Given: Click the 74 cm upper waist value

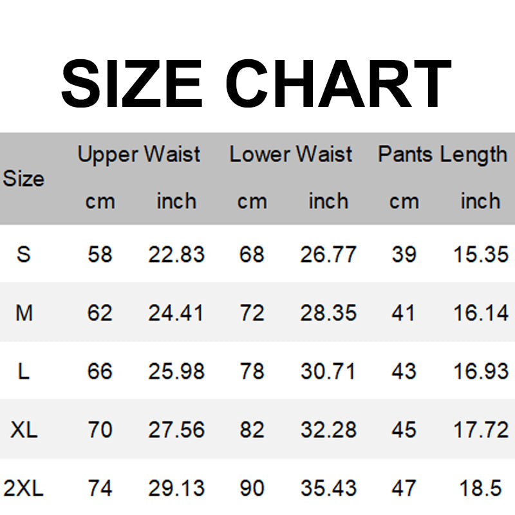Looking at the screenshot, I should pyautogui.click(x=100, y=489).
